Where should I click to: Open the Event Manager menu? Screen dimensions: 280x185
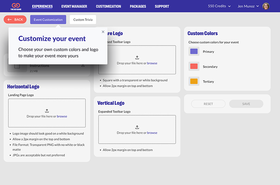[74, 6]
